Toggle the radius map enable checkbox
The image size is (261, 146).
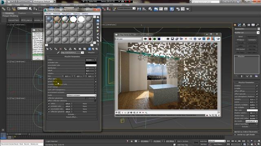[x=49, y=104]
